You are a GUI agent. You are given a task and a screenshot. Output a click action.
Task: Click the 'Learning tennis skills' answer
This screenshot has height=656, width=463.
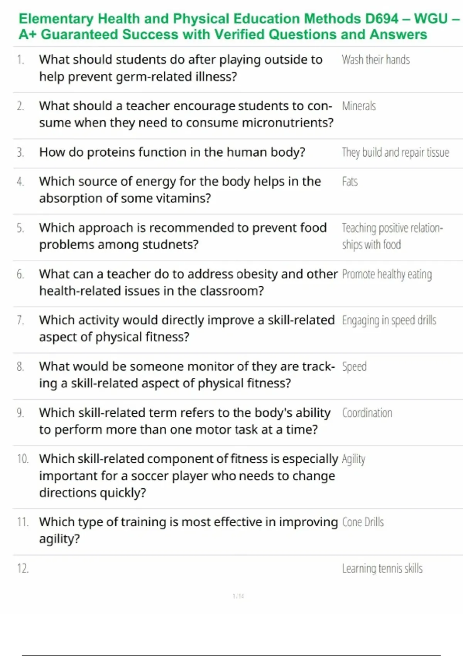pos(382,568)
